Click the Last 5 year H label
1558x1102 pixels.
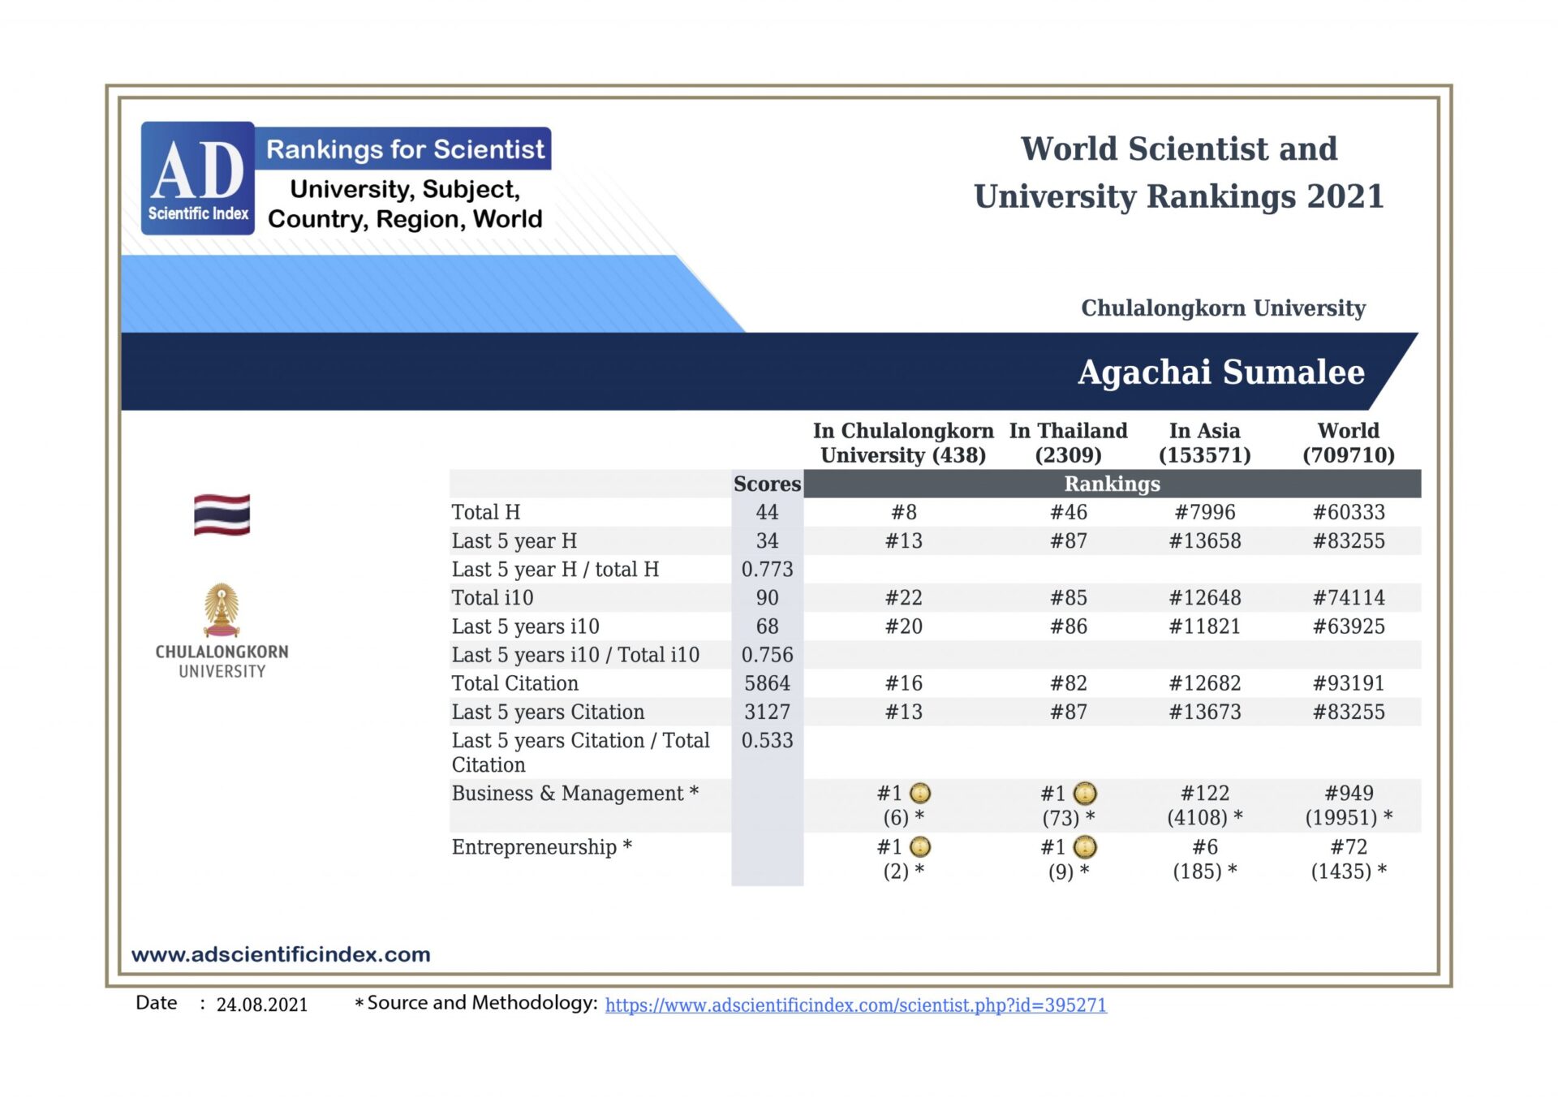pos(514,540)
